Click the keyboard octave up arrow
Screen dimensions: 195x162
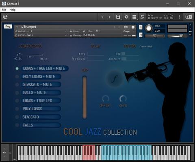(x=5, y=149)
